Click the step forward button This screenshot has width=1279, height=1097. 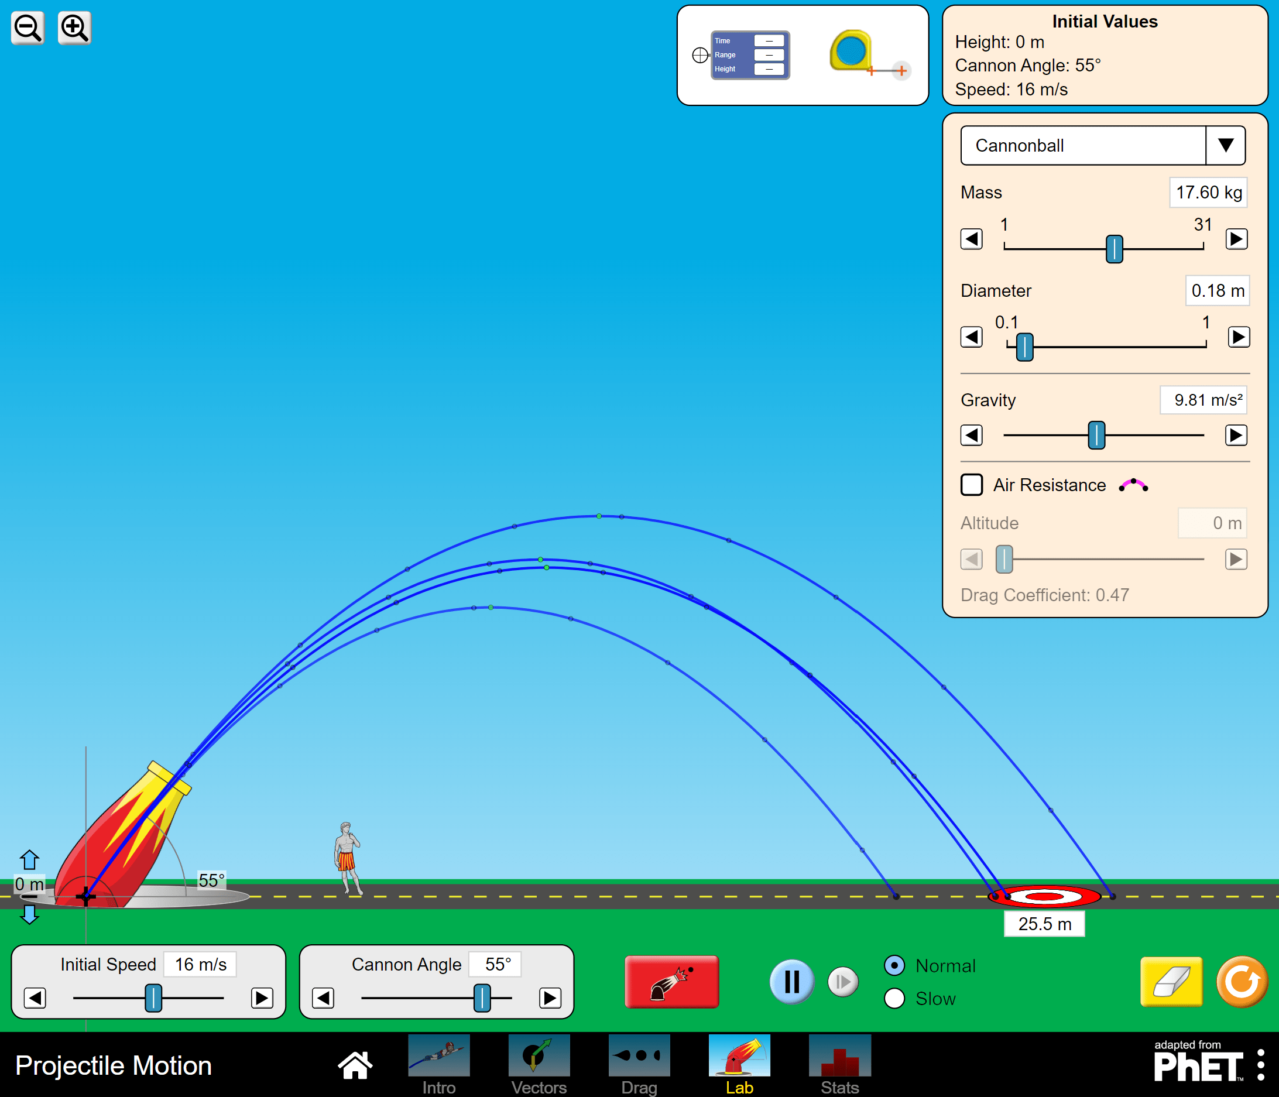[842, 982]
